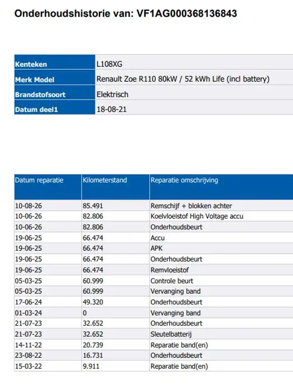Click the APK entry dated 19-06-25
Viewport: 293px width, 389px height.
click(x=157, y=248)
